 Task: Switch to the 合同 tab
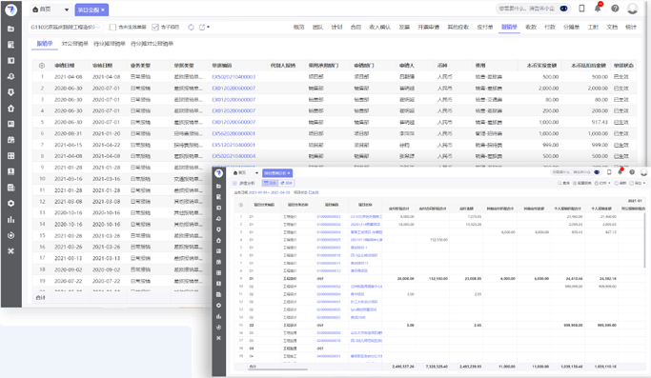pos(356,27)
